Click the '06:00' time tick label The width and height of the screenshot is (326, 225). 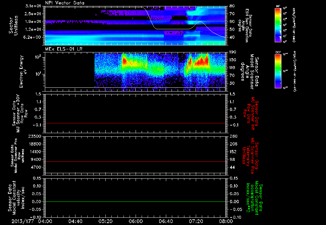pyautogui.click(x=136, y=221)
